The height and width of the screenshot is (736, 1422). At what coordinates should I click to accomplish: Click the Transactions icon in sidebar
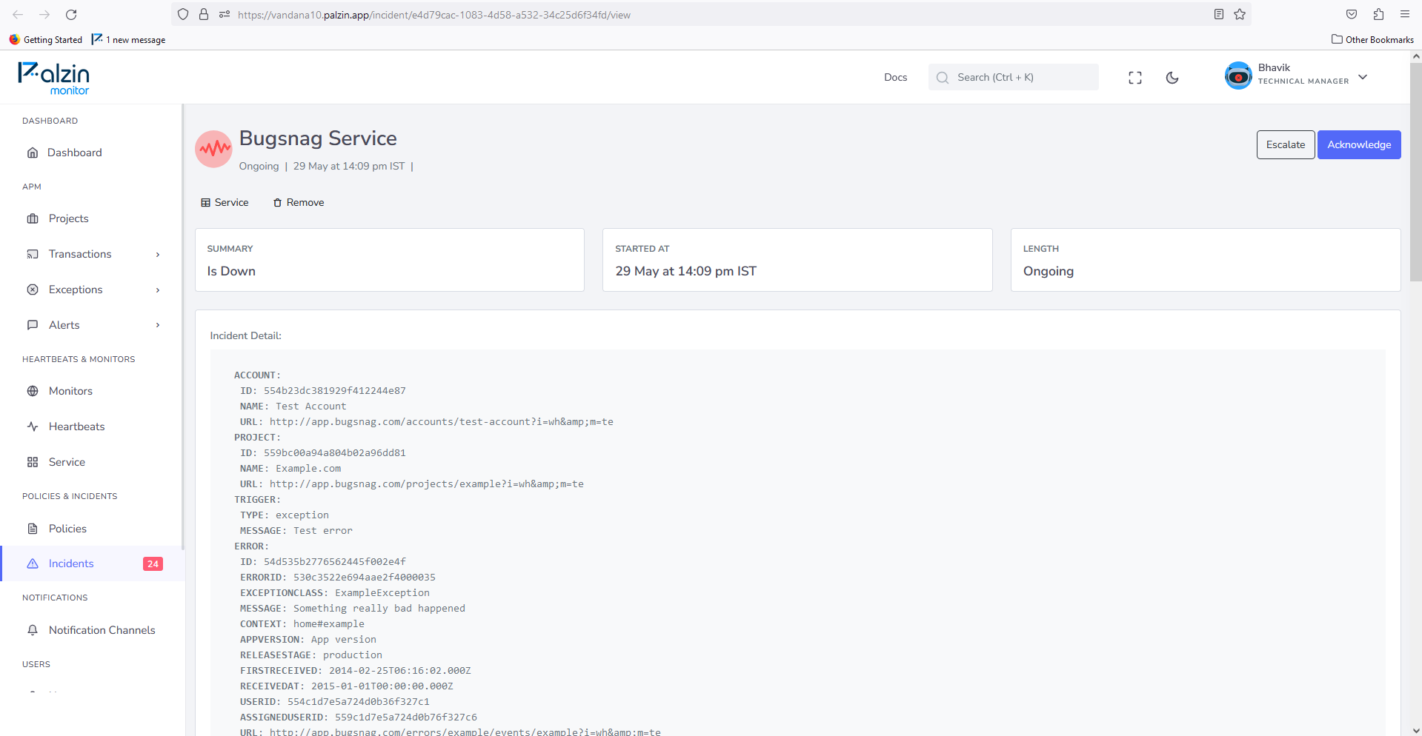pyautogui.click(x=33, y=254)
